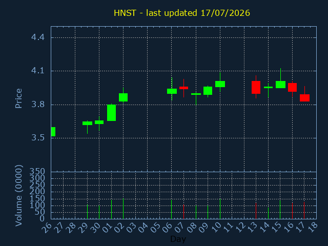The height and width of the screenshot is (246, 328).
Task: Click the 3.5 price axis label
Action: coord(38,138)
